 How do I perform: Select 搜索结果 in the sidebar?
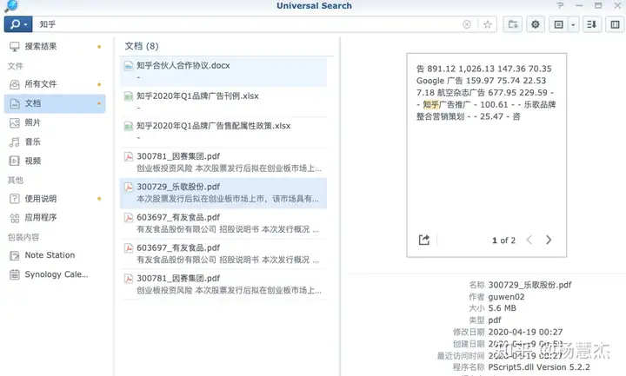click(55, 46)
